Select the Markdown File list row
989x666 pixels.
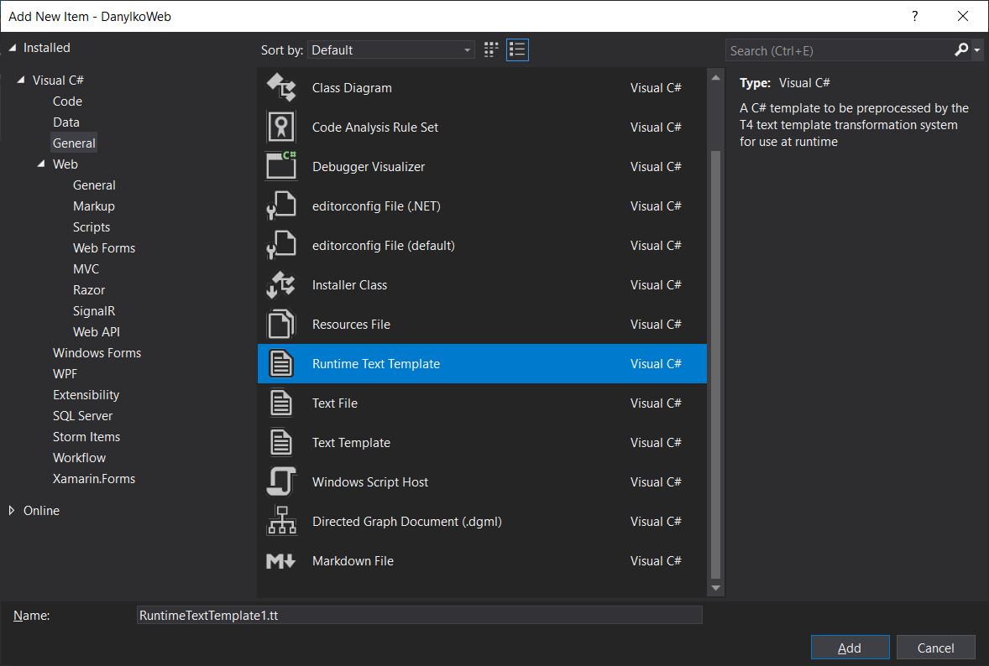tap(483, 561)
